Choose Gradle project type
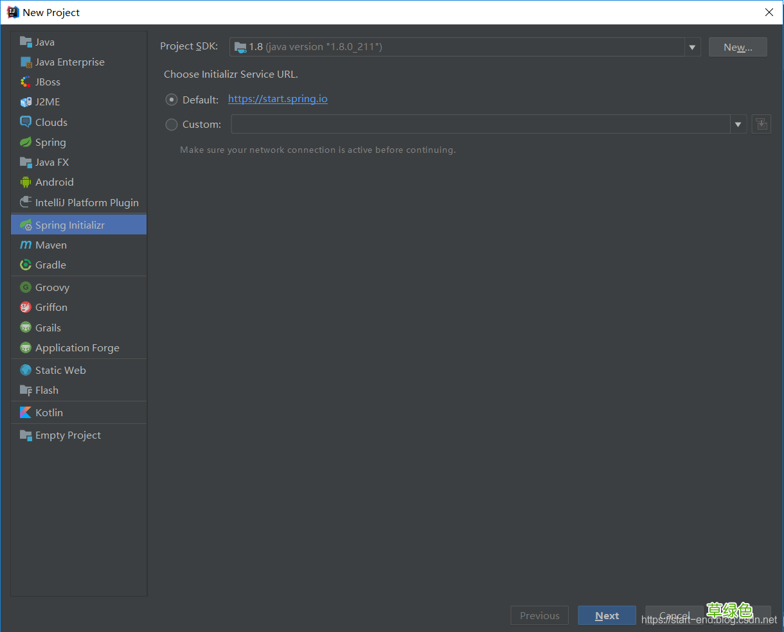This screenshot has height=632, width=784. click(x=79, y=265)
